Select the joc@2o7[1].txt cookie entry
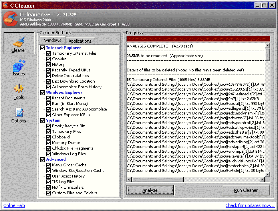Screen dimensions: 278x211 tap(193, 99)
